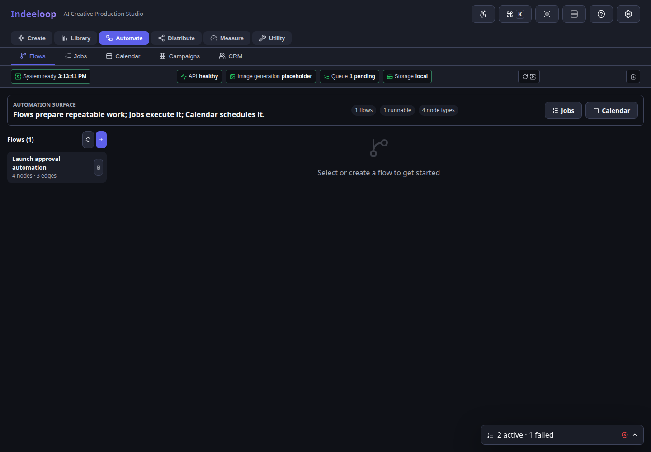
Task: Open the CRM sub-tab
Action: [231, 56]
